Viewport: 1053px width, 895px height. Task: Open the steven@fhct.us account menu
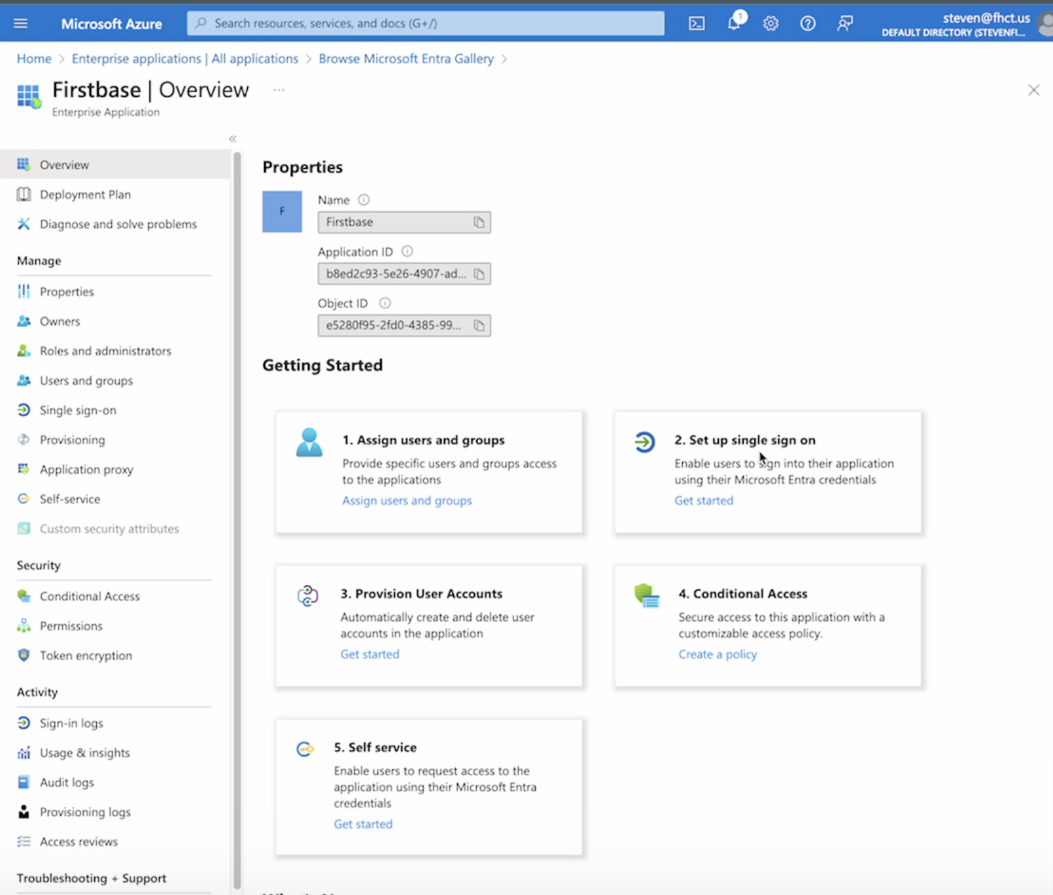pyautogui.click(x=967, y=24)
